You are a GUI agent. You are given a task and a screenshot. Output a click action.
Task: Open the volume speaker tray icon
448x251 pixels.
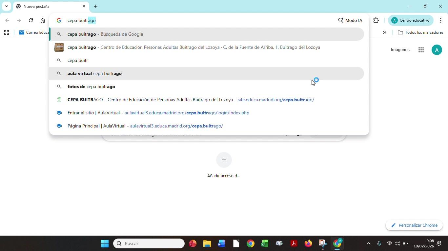397,243
